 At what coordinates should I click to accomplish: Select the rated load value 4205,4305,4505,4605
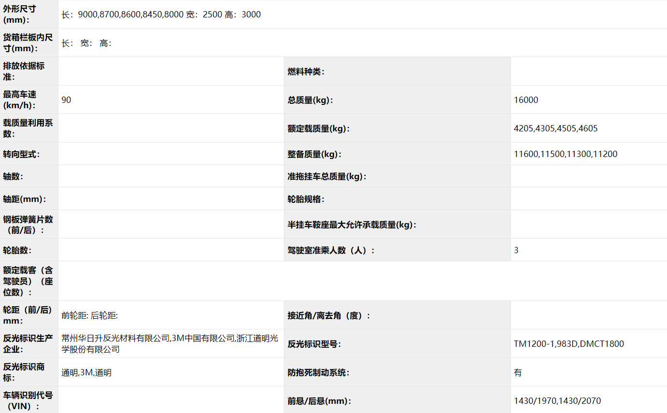point(556,128)
